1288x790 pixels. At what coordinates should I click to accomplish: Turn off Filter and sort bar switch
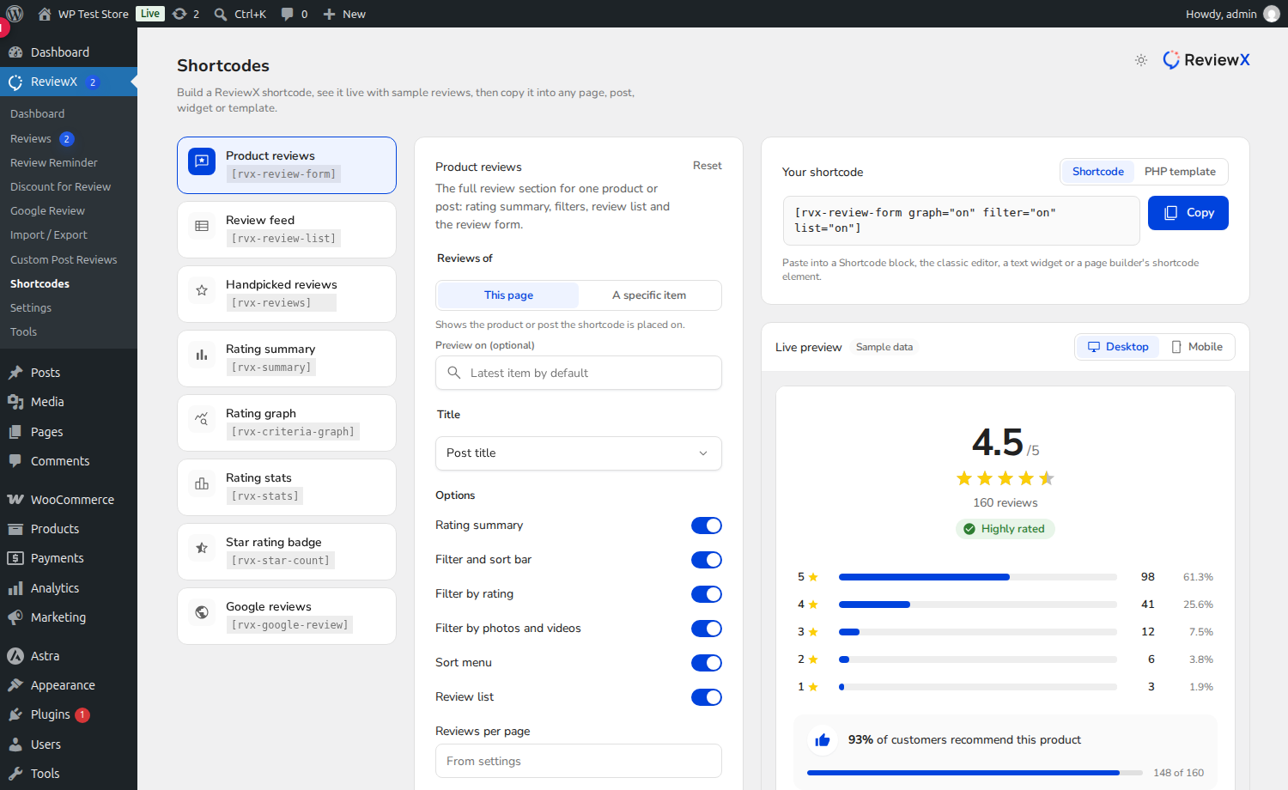pos(707,560)
